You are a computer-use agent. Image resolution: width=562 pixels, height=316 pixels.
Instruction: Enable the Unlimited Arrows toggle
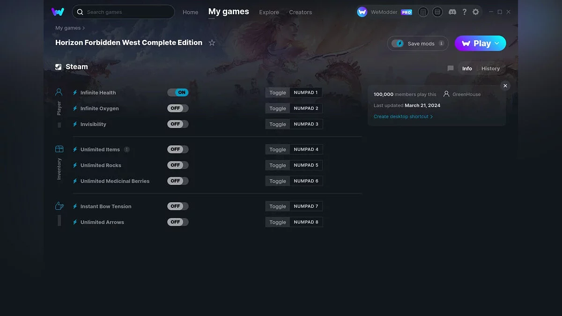coord(178,222)
